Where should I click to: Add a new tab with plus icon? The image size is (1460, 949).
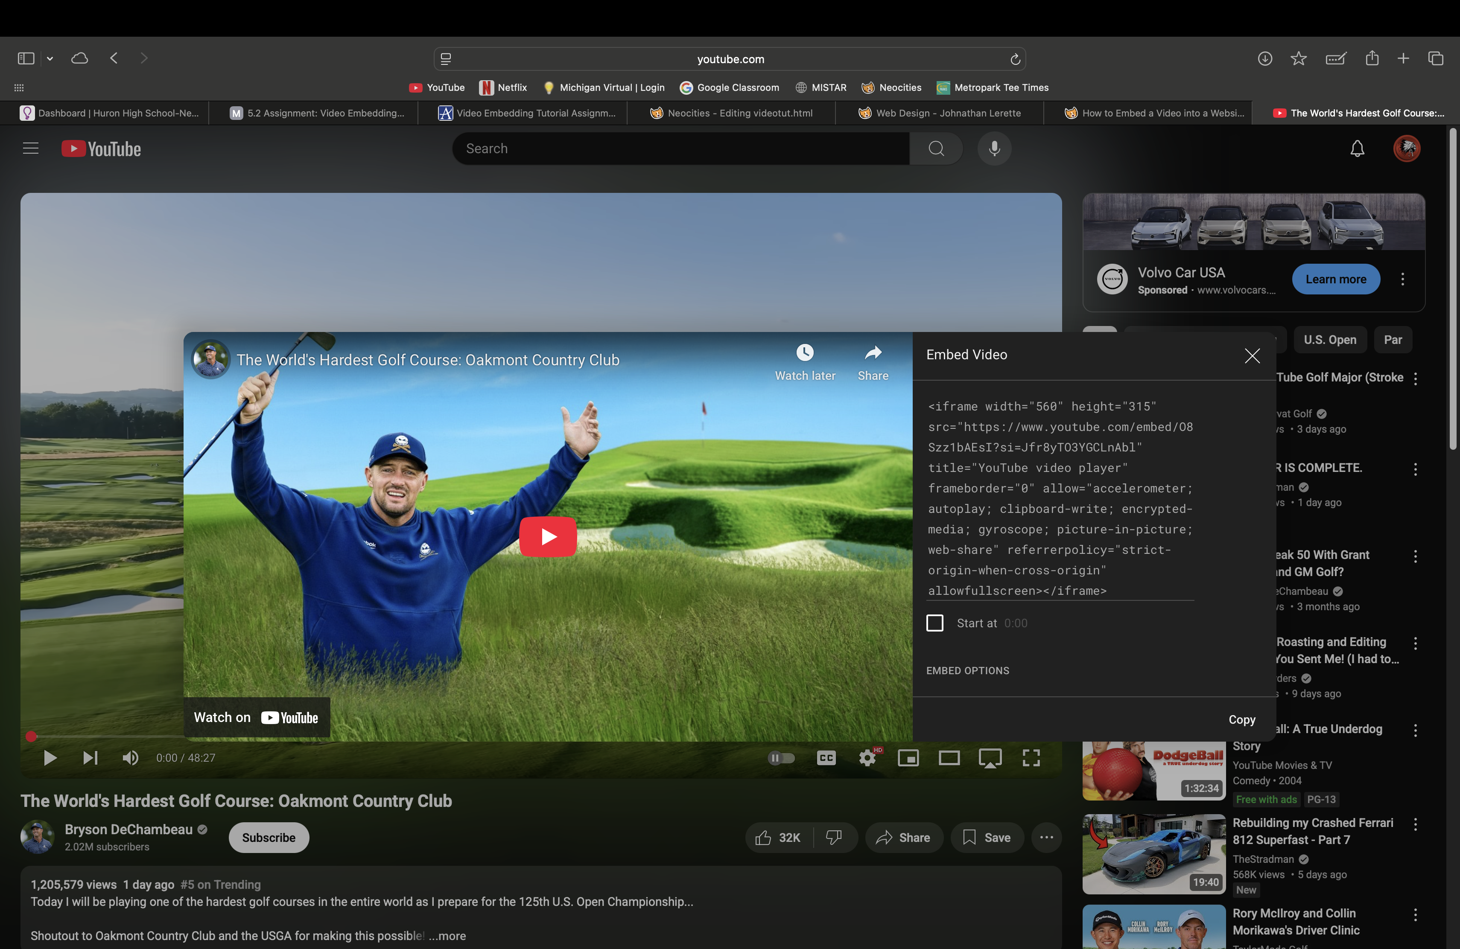[x=1404, y=58]
